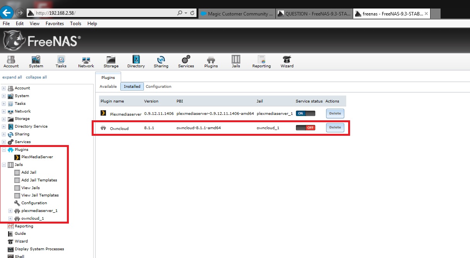The height and width of the screenshot is (258, 470).
Task: Select View Jail Templates tree item
Action: click(40, 195)
